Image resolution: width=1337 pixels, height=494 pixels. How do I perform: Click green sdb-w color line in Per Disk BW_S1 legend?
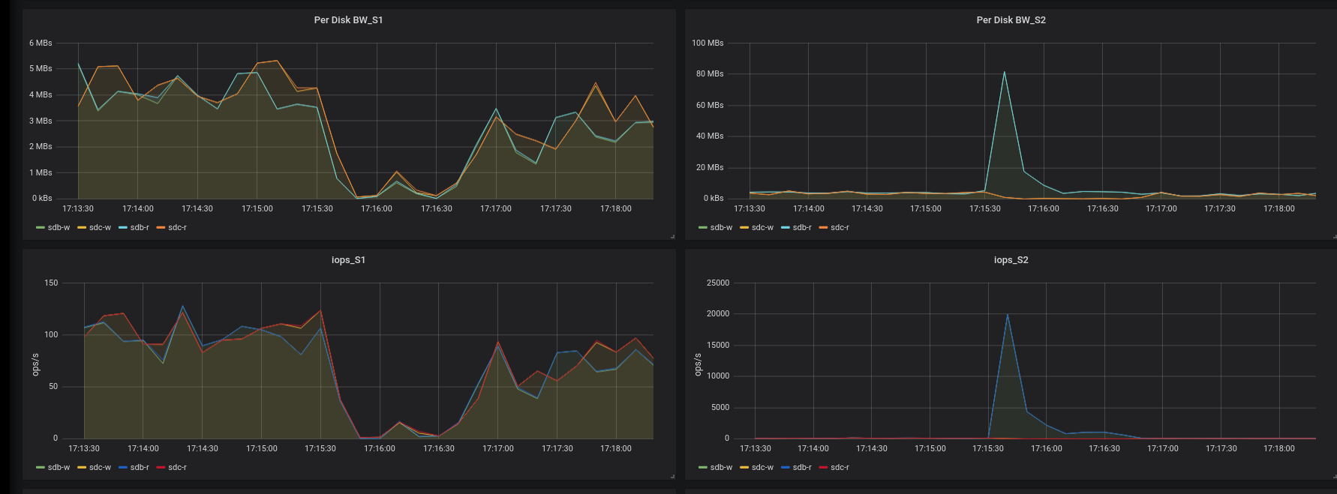41,228
